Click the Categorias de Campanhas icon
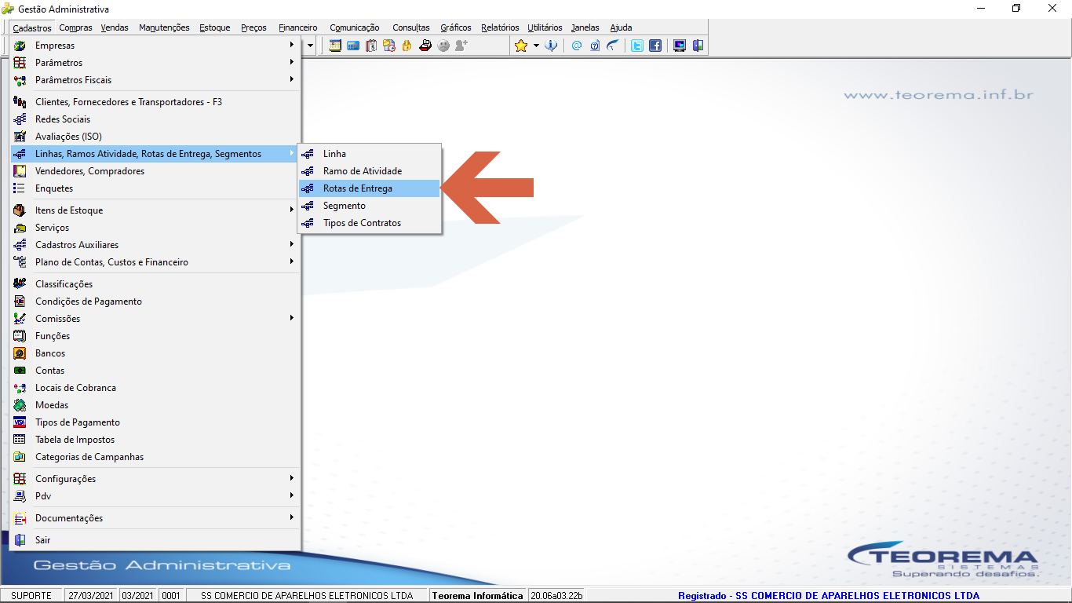 [x=20, y=457]
